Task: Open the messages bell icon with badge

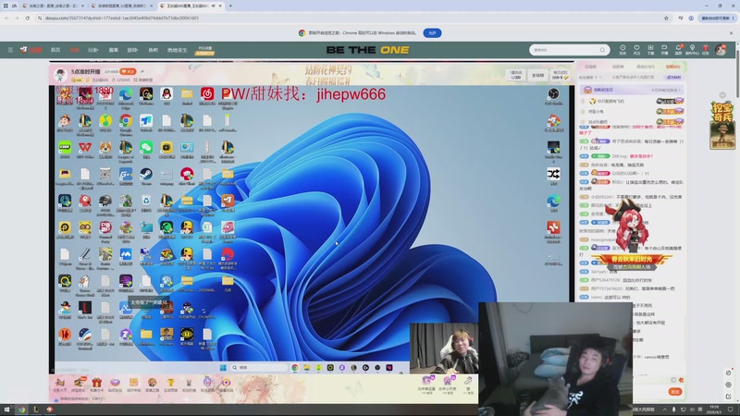Action: pyautogui.click(x=678, y=50)
